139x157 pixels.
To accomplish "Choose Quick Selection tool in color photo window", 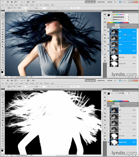I will 3,21.
